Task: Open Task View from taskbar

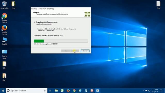Action: coord(50,91)
